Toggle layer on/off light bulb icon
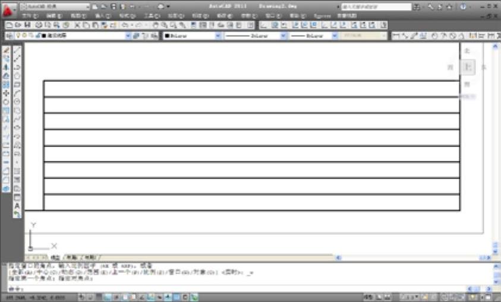The width and height of the screenshot is (501, 302). pyautogui.click(x=18, y=36)
